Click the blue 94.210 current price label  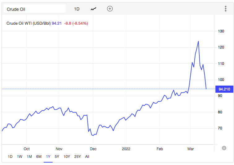click(224, 89)
